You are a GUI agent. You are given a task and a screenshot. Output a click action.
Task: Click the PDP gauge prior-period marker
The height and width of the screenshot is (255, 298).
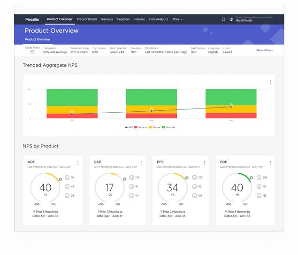coord(251,178)
